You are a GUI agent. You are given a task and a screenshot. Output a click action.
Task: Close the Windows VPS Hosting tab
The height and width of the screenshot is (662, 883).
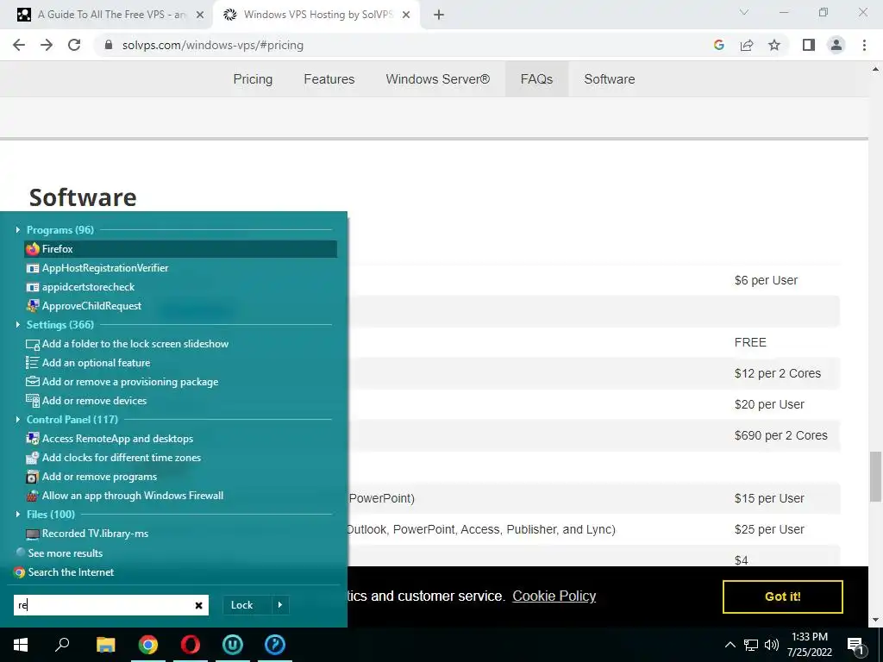pyautogui.click(x=406, y=16)
